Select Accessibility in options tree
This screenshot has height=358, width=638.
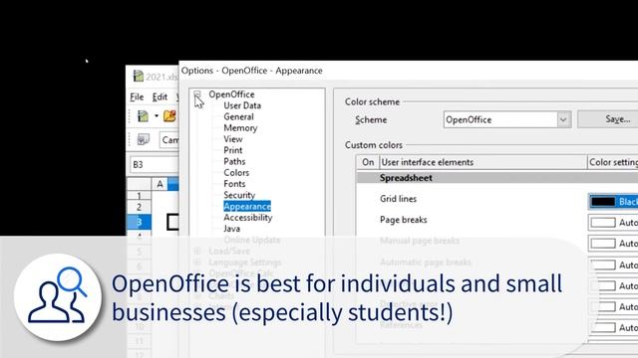[248, 218]
